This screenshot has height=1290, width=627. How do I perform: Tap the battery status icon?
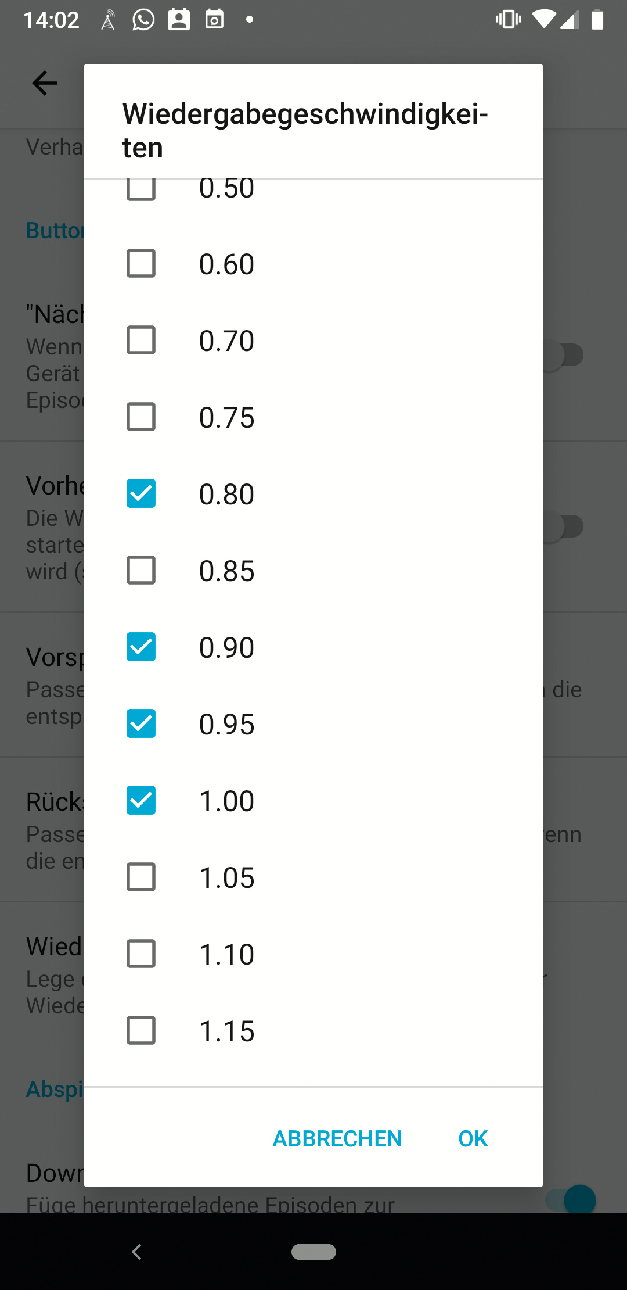(x=597, y=20)
